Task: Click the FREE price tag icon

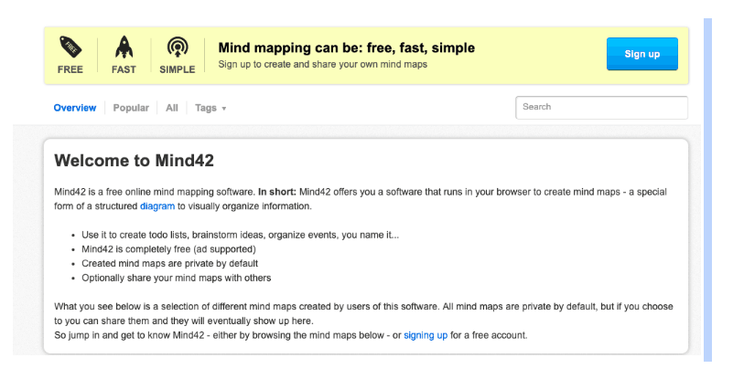Action: (x=70, y=47)
